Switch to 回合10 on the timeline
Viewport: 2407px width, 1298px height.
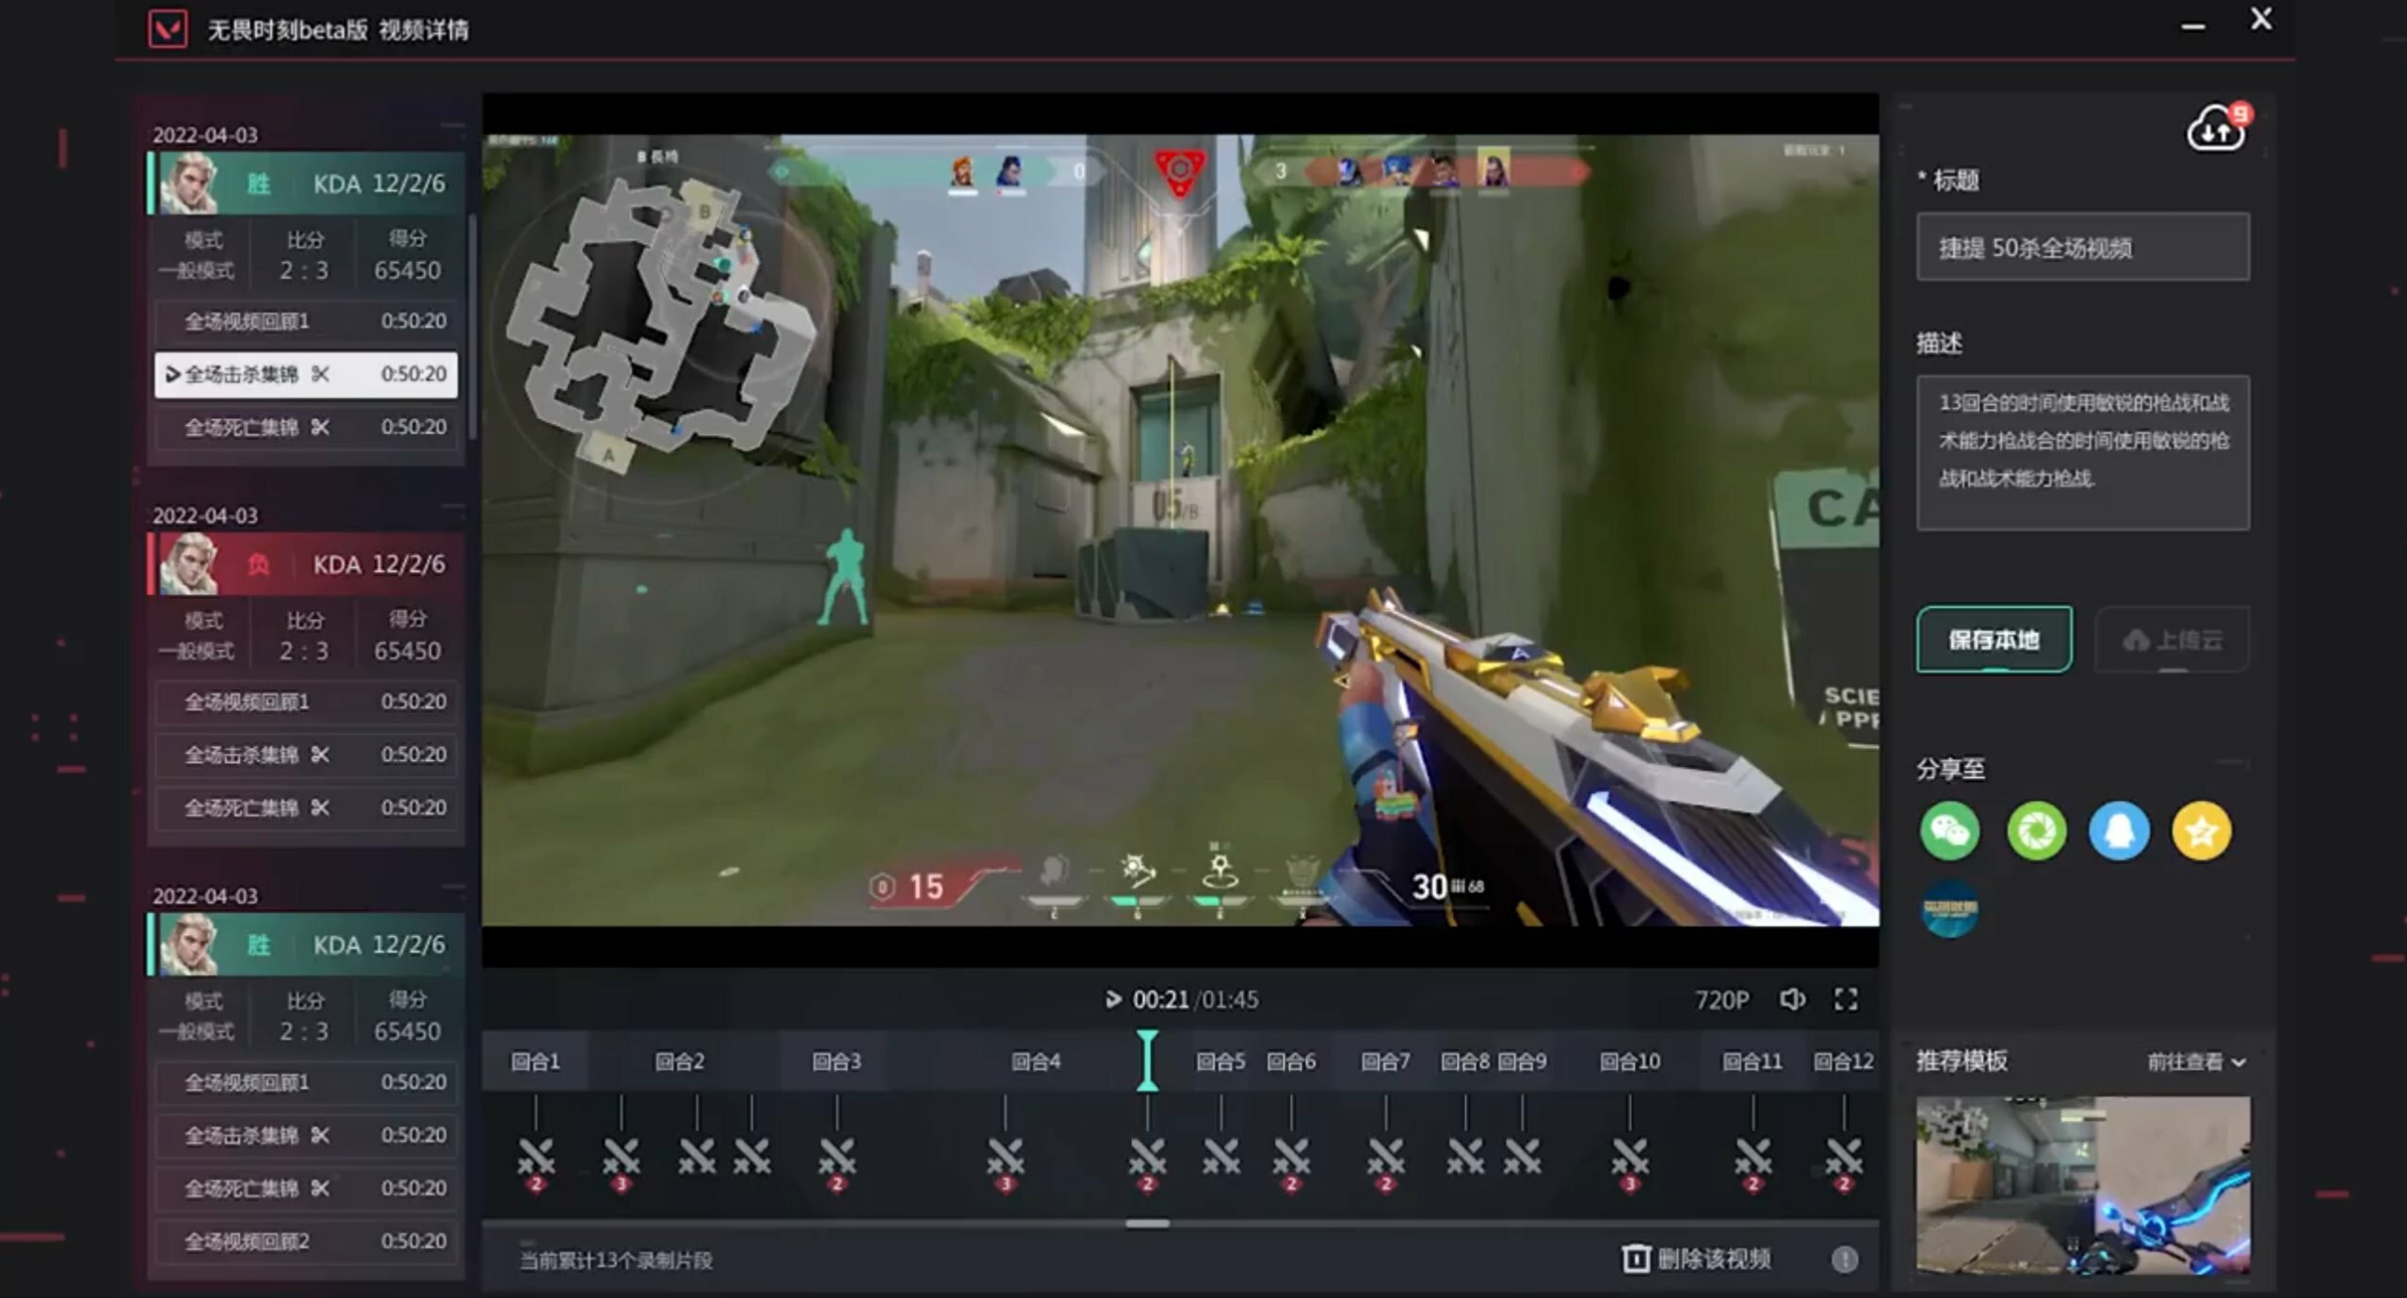point(1629,1062)
